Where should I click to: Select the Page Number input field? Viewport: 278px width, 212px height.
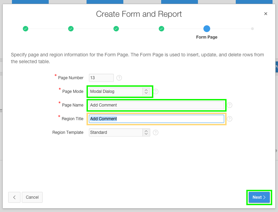[x=101, y=78]
